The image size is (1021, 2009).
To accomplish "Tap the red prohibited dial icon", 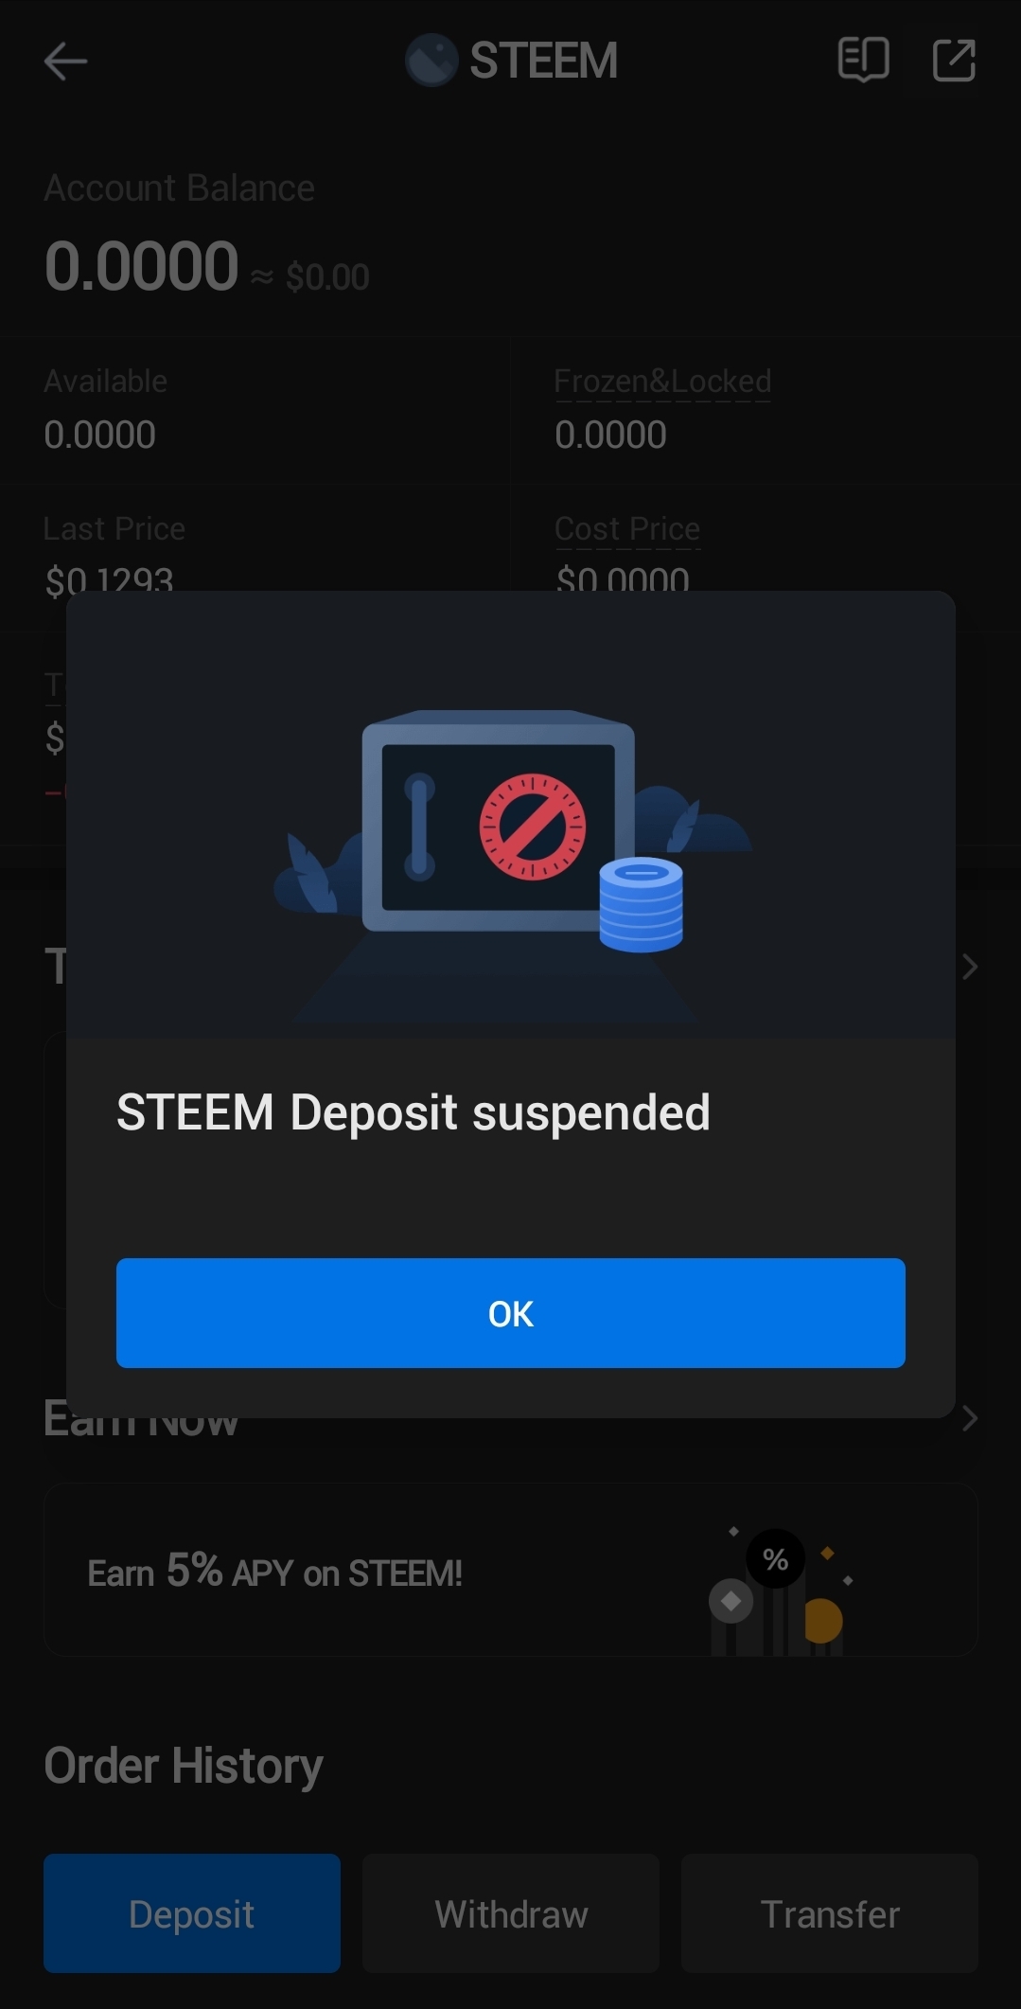I will pyautogui.click(x=533, y=827).
